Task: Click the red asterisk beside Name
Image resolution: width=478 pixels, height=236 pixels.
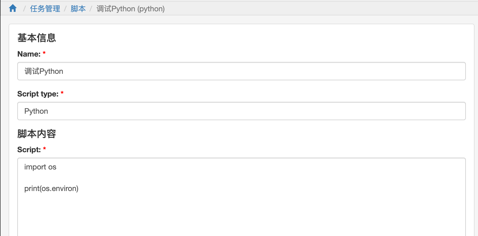Action: [44, 53]
